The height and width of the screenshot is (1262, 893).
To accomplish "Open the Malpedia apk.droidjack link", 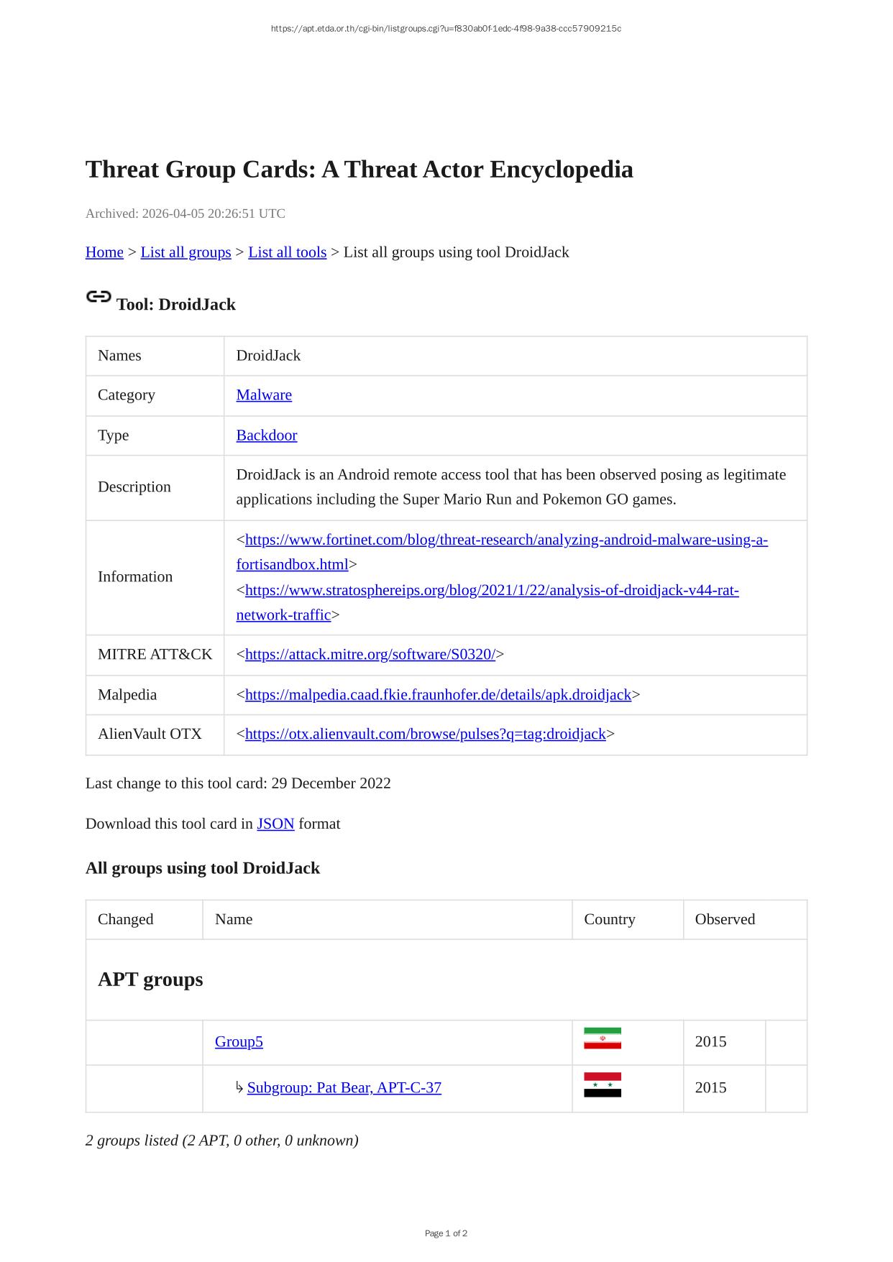I will [x=438, y=695].
